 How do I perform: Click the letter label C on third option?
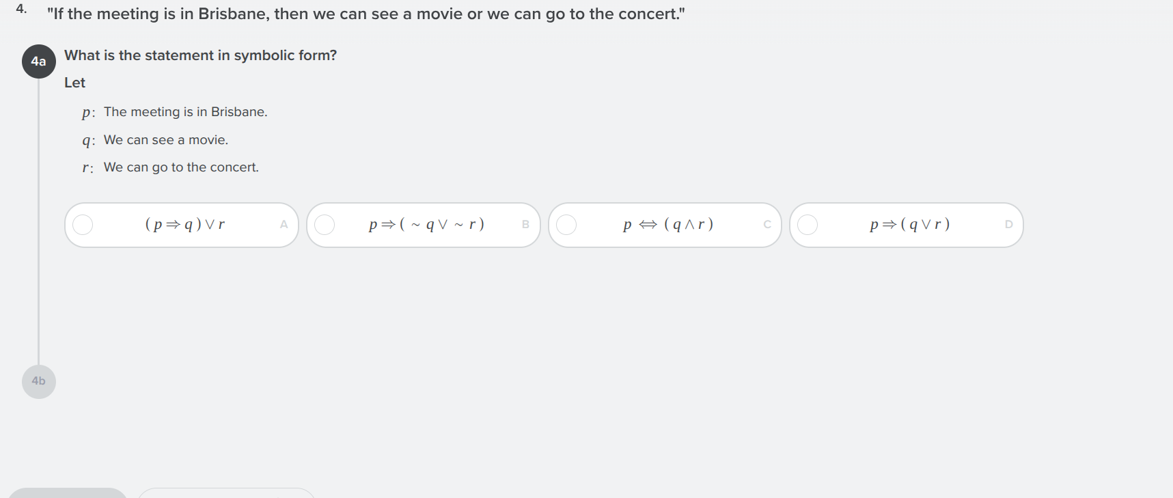pyautogui.click(x=767, y=225)
